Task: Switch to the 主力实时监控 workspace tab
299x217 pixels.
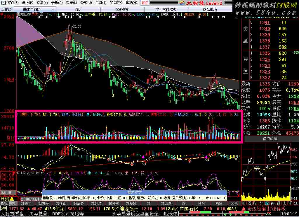Action: [166, 9]
